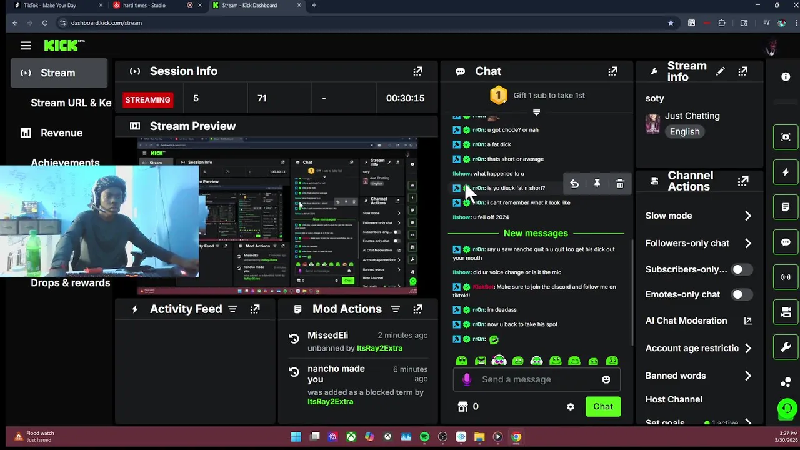The width and height of the screenshot is (800, 450).
Task: Edit stream info with the pencil icon
Action: 720,71
